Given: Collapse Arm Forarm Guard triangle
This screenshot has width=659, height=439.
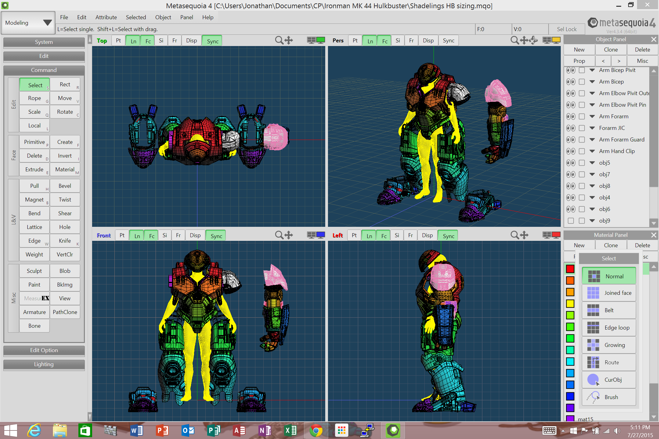Looking at the screenshot, I should [592, 140].
